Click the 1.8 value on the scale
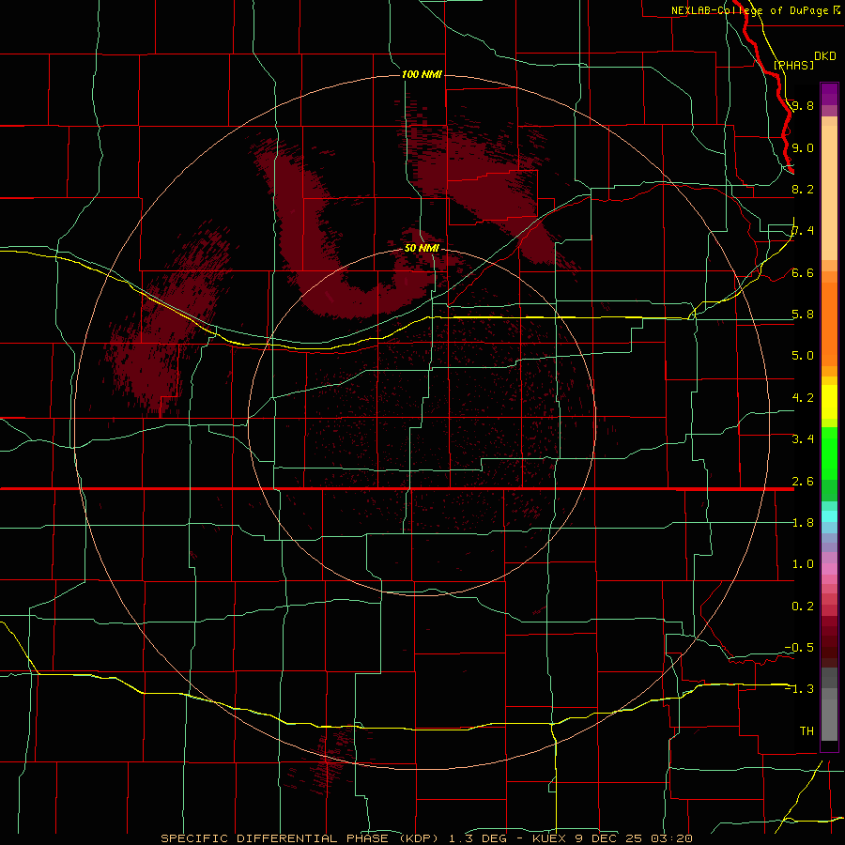 (803, 523)
